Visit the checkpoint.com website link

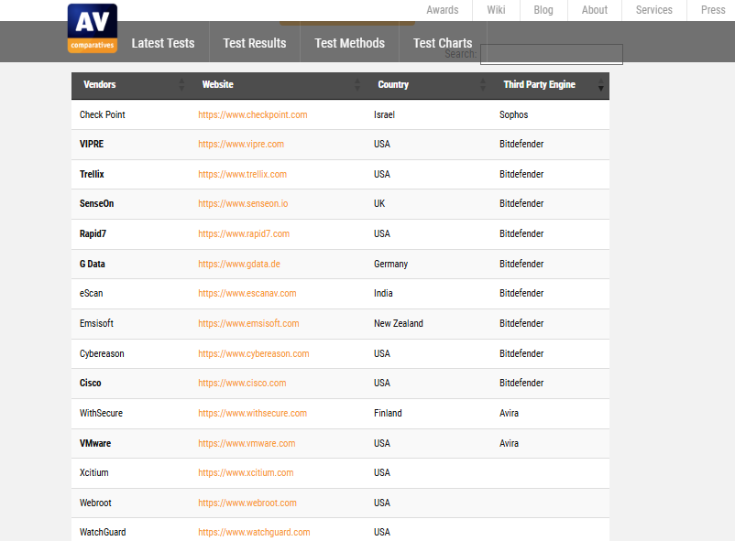tap(253, 114)
